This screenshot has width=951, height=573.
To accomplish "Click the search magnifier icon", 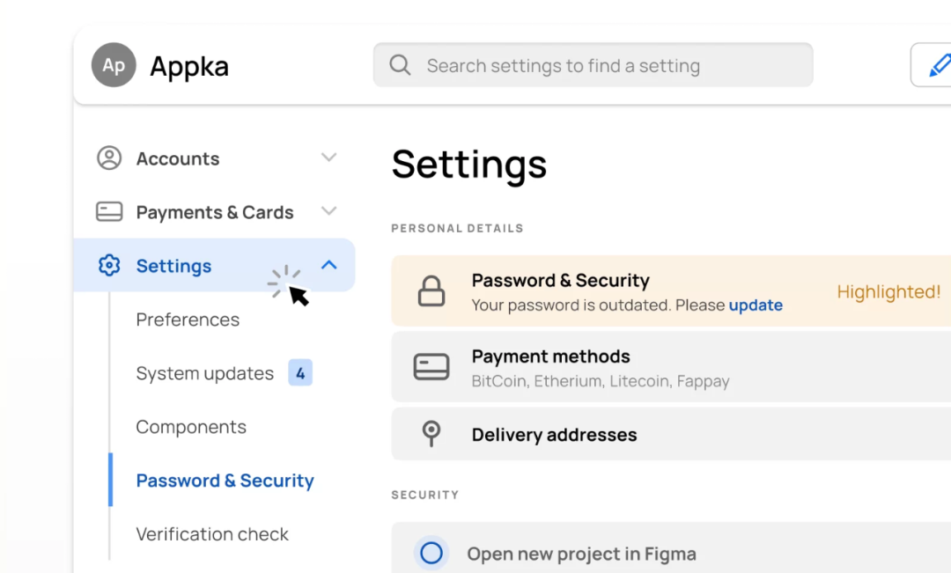I will [400, 65].
